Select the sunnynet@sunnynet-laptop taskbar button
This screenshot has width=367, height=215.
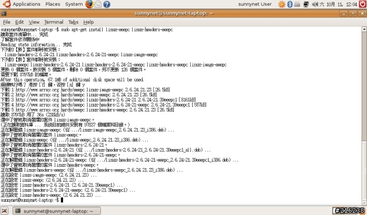(57, 211)
